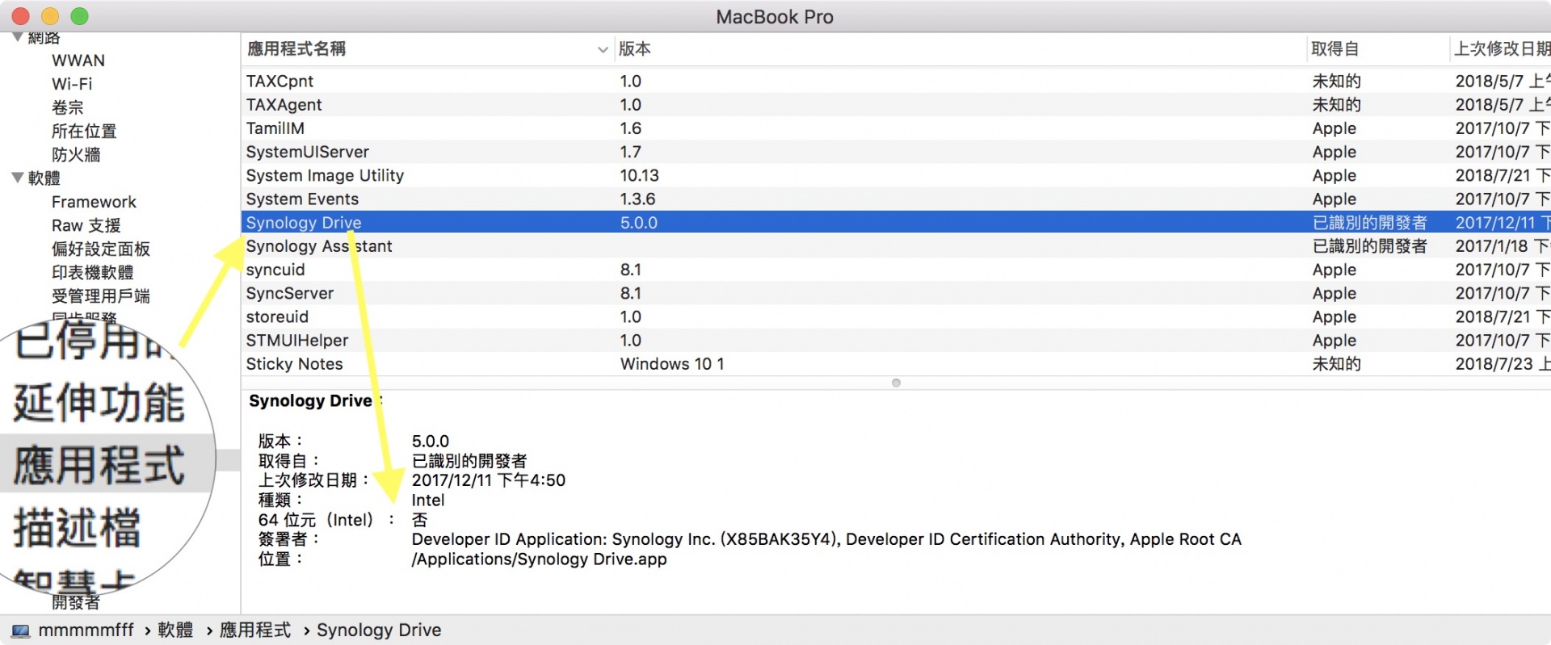Screen dimensions: 1551x645
Task: Collapse the 軟體 section triangle
Action: click(17, 178)
